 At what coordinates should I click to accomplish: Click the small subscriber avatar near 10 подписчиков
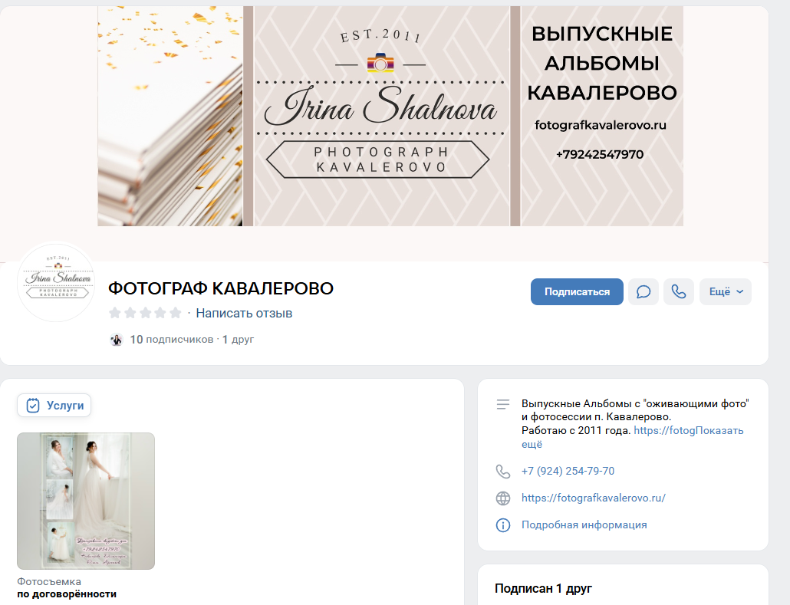[x=116, y=340]
